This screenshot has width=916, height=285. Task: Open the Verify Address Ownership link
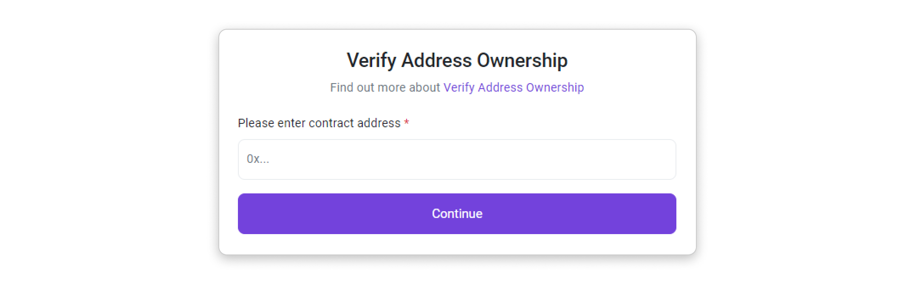[x=513, y=87]
